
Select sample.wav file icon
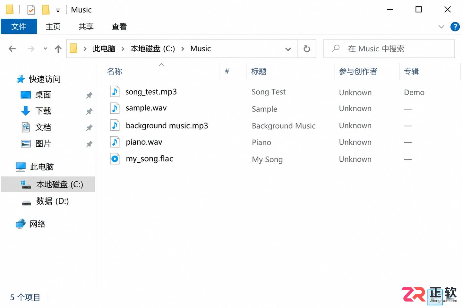115,108
